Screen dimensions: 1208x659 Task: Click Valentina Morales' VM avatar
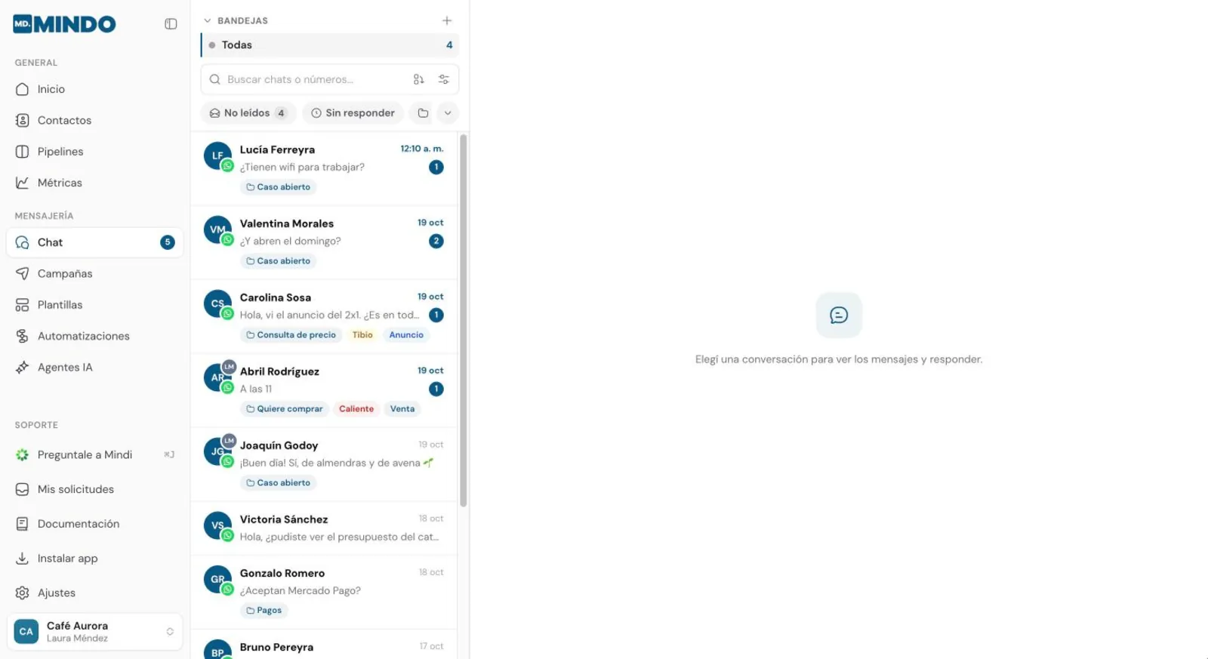[217, 229]
